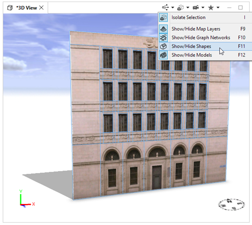Open dropdown arrow beside visibility settings icon
Viewport: 252px width, 225px height.
(x=173, y=8)
